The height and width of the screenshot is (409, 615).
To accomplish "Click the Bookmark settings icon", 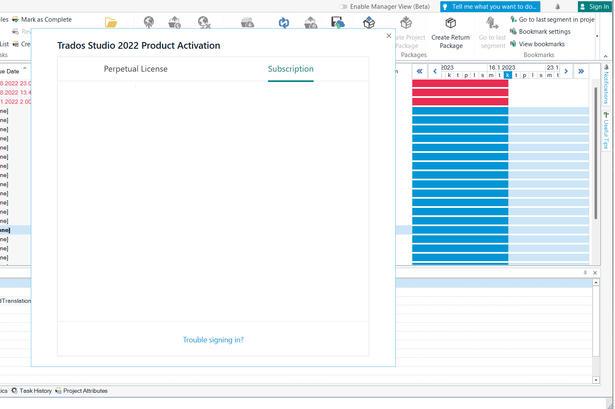I will 513,31.
